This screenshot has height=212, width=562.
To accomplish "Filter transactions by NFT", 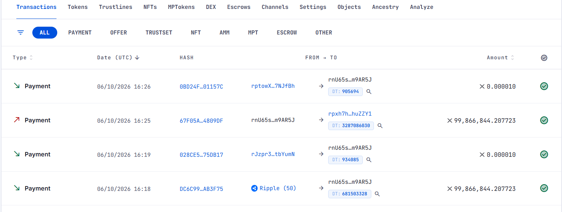I will [x=196, y=33].
